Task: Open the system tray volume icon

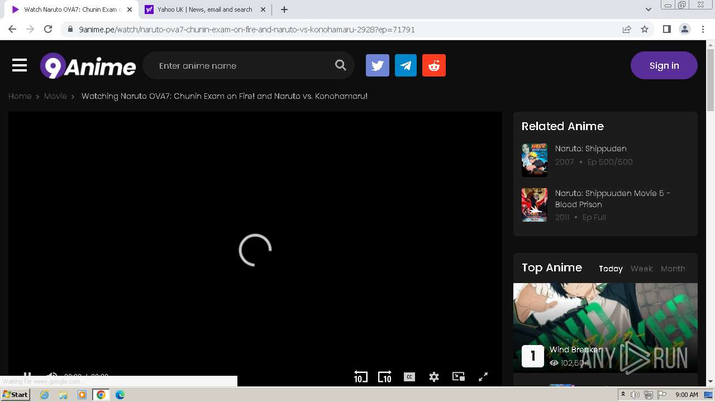Action: tap(635, 395)
